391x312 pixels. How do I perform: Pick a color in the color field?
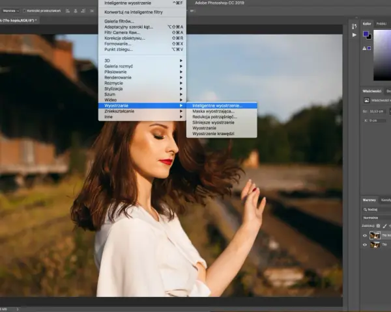click(382, 55)
